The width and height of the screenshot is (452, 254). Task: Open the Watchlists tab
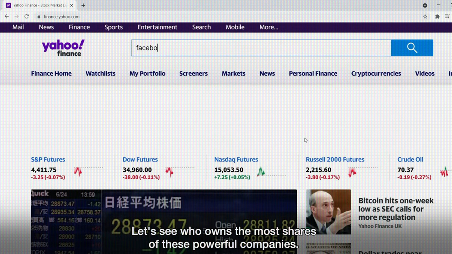pyautogui.click(x=100, y=73)
